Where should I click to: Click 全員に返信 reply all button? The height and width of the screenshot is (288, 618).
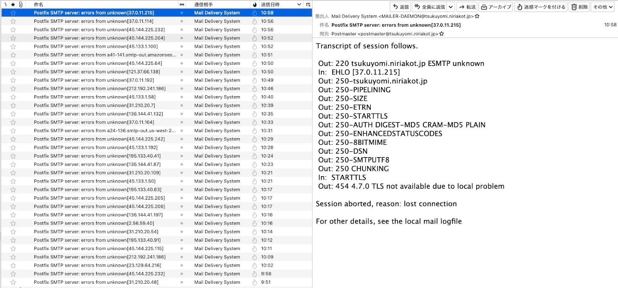pyautogui.click(x=429, y=7)
